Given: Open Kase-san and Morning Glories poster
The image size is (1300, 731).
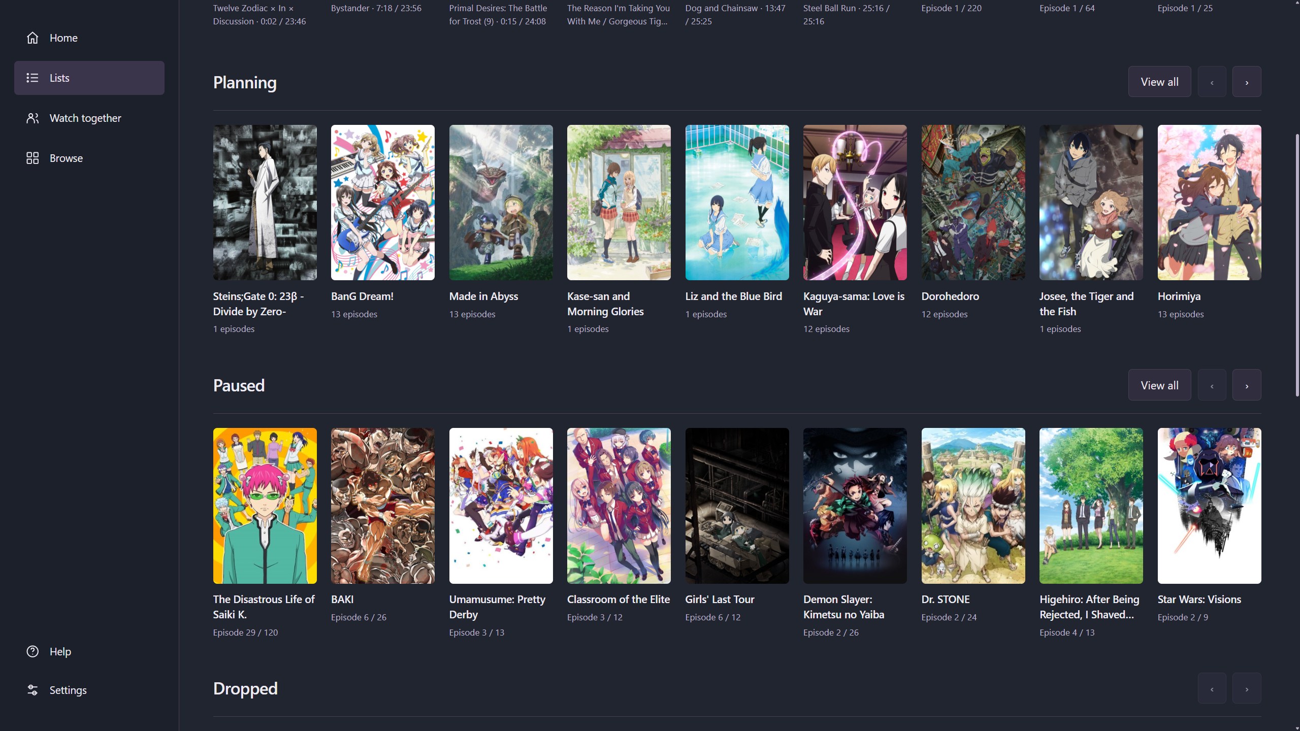Looking at the screenshot, I should click(619, 203).
